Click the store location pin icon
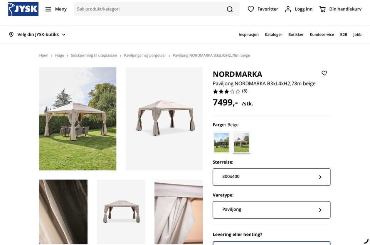370x245 pixels. tap(11, 34)
